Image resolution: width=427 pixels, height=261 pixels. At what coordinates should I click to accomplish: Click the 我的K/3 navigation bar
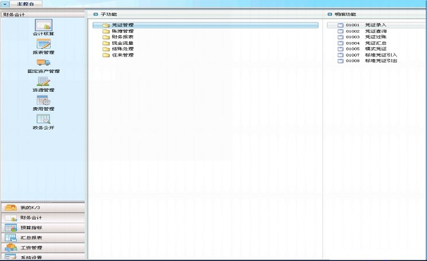(43, 208)
